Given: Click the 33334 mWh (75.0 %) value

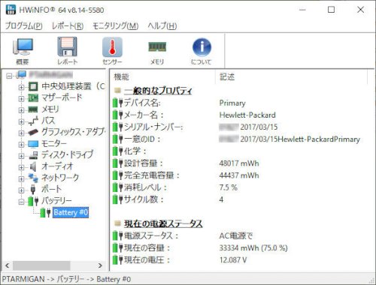Looking at the screenshot, I should click(x=253, y=248).
